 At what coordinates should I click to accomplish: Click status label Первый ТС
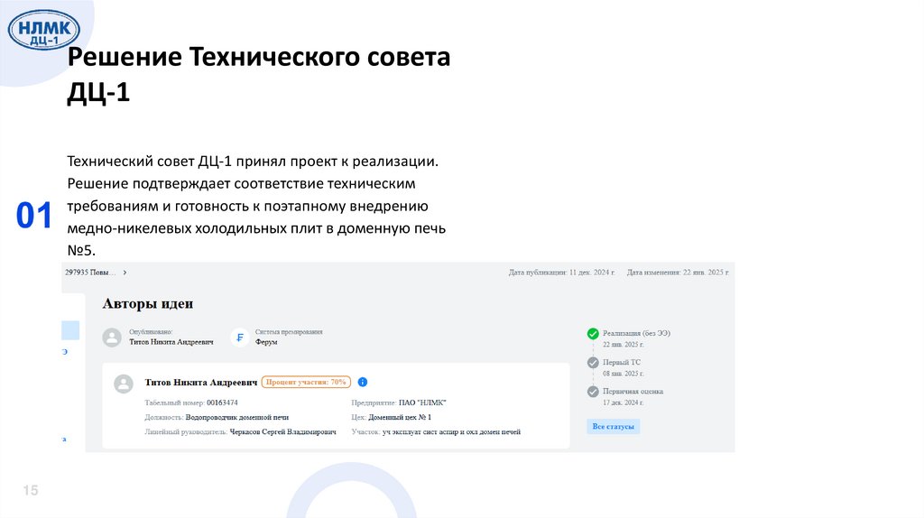(x=621, y=362)
